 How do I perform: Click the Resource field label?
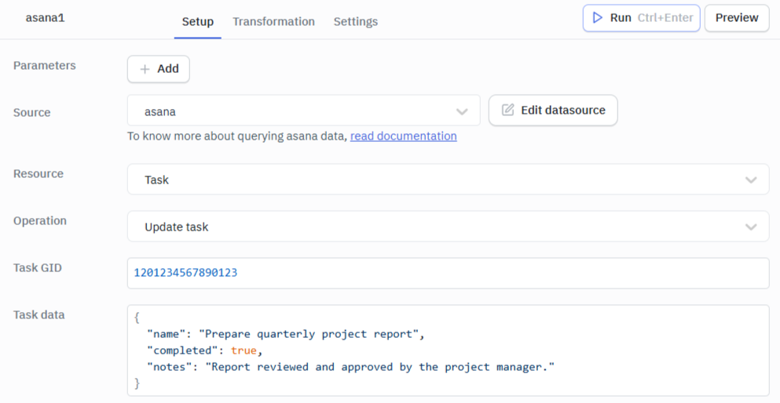tap(38, 174)
